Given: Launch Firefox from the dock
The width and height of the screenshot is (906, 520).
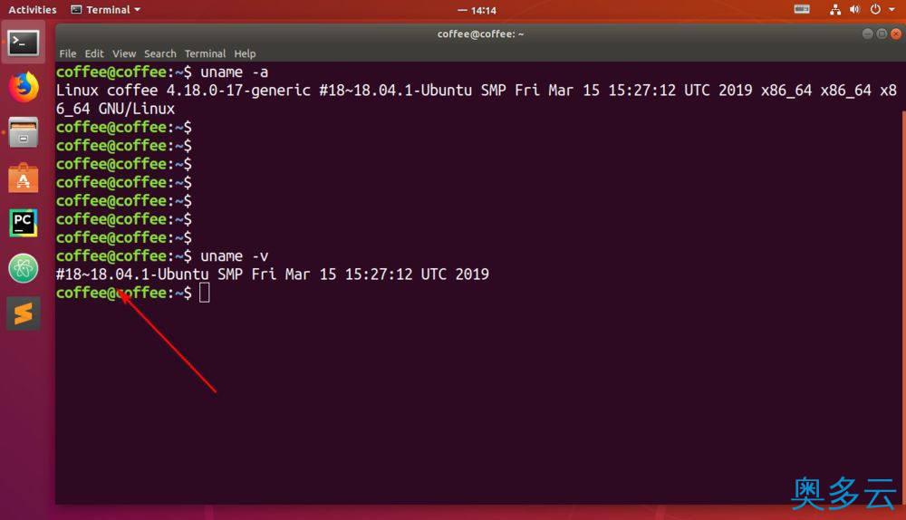Looking at the screenshot, I should click(x=24, y=87).
